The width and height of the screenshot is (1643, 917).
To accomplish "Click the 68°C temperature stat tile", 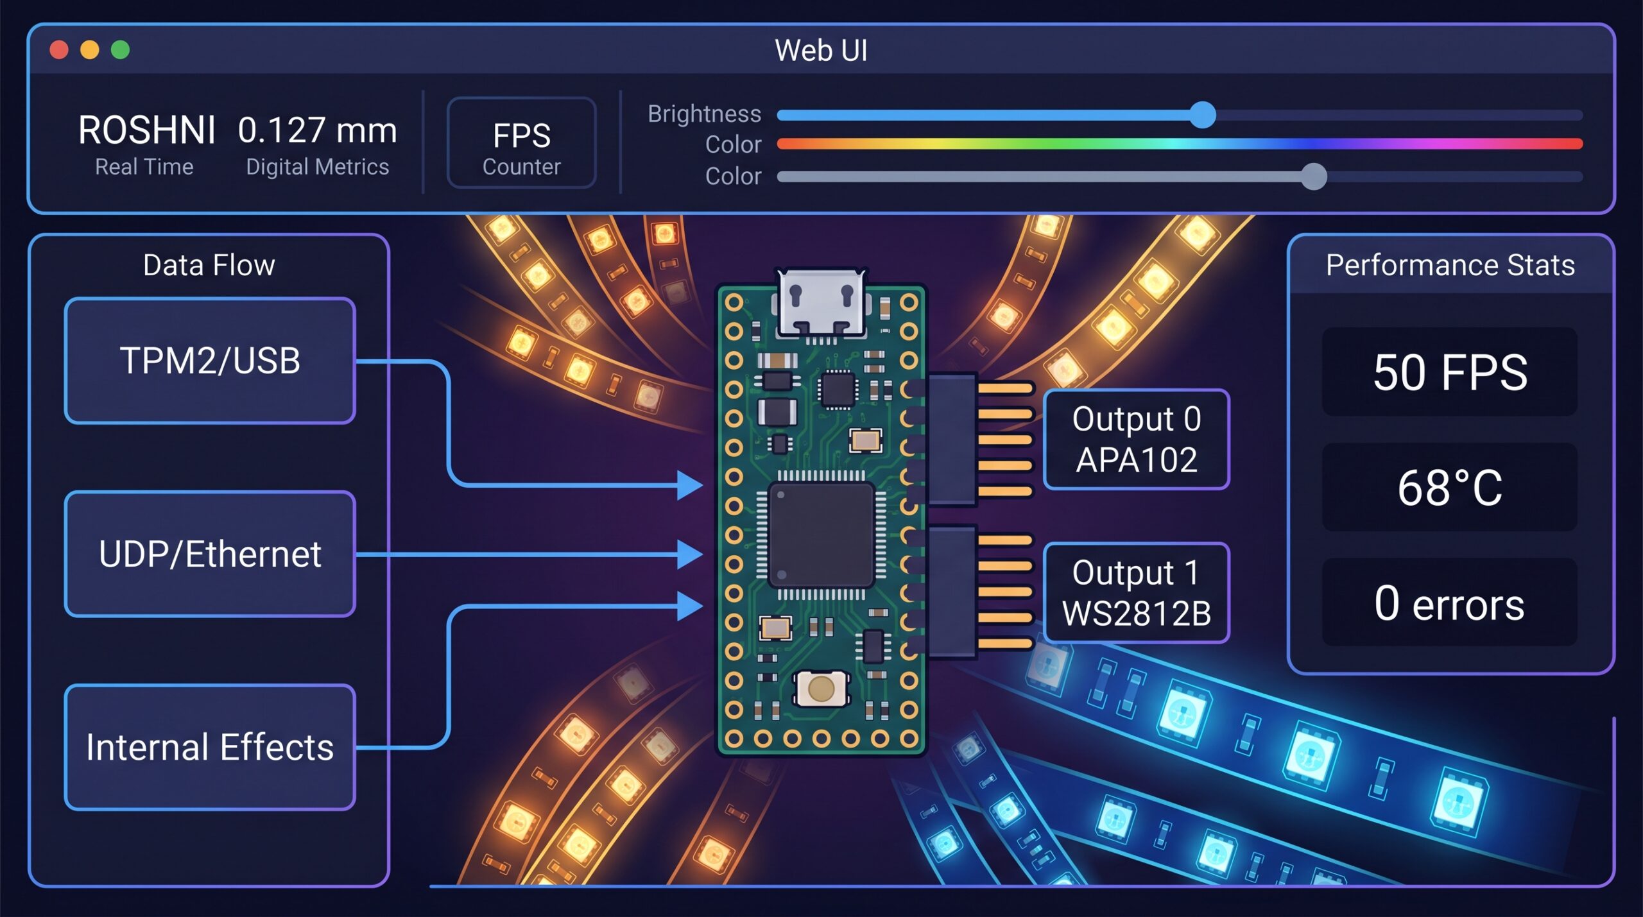I will [x=1449, y=488].
